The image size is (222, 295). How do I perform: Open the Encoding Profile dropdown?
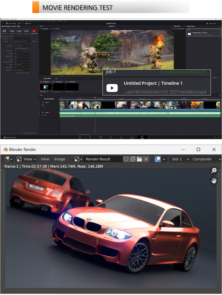[22, 62]
